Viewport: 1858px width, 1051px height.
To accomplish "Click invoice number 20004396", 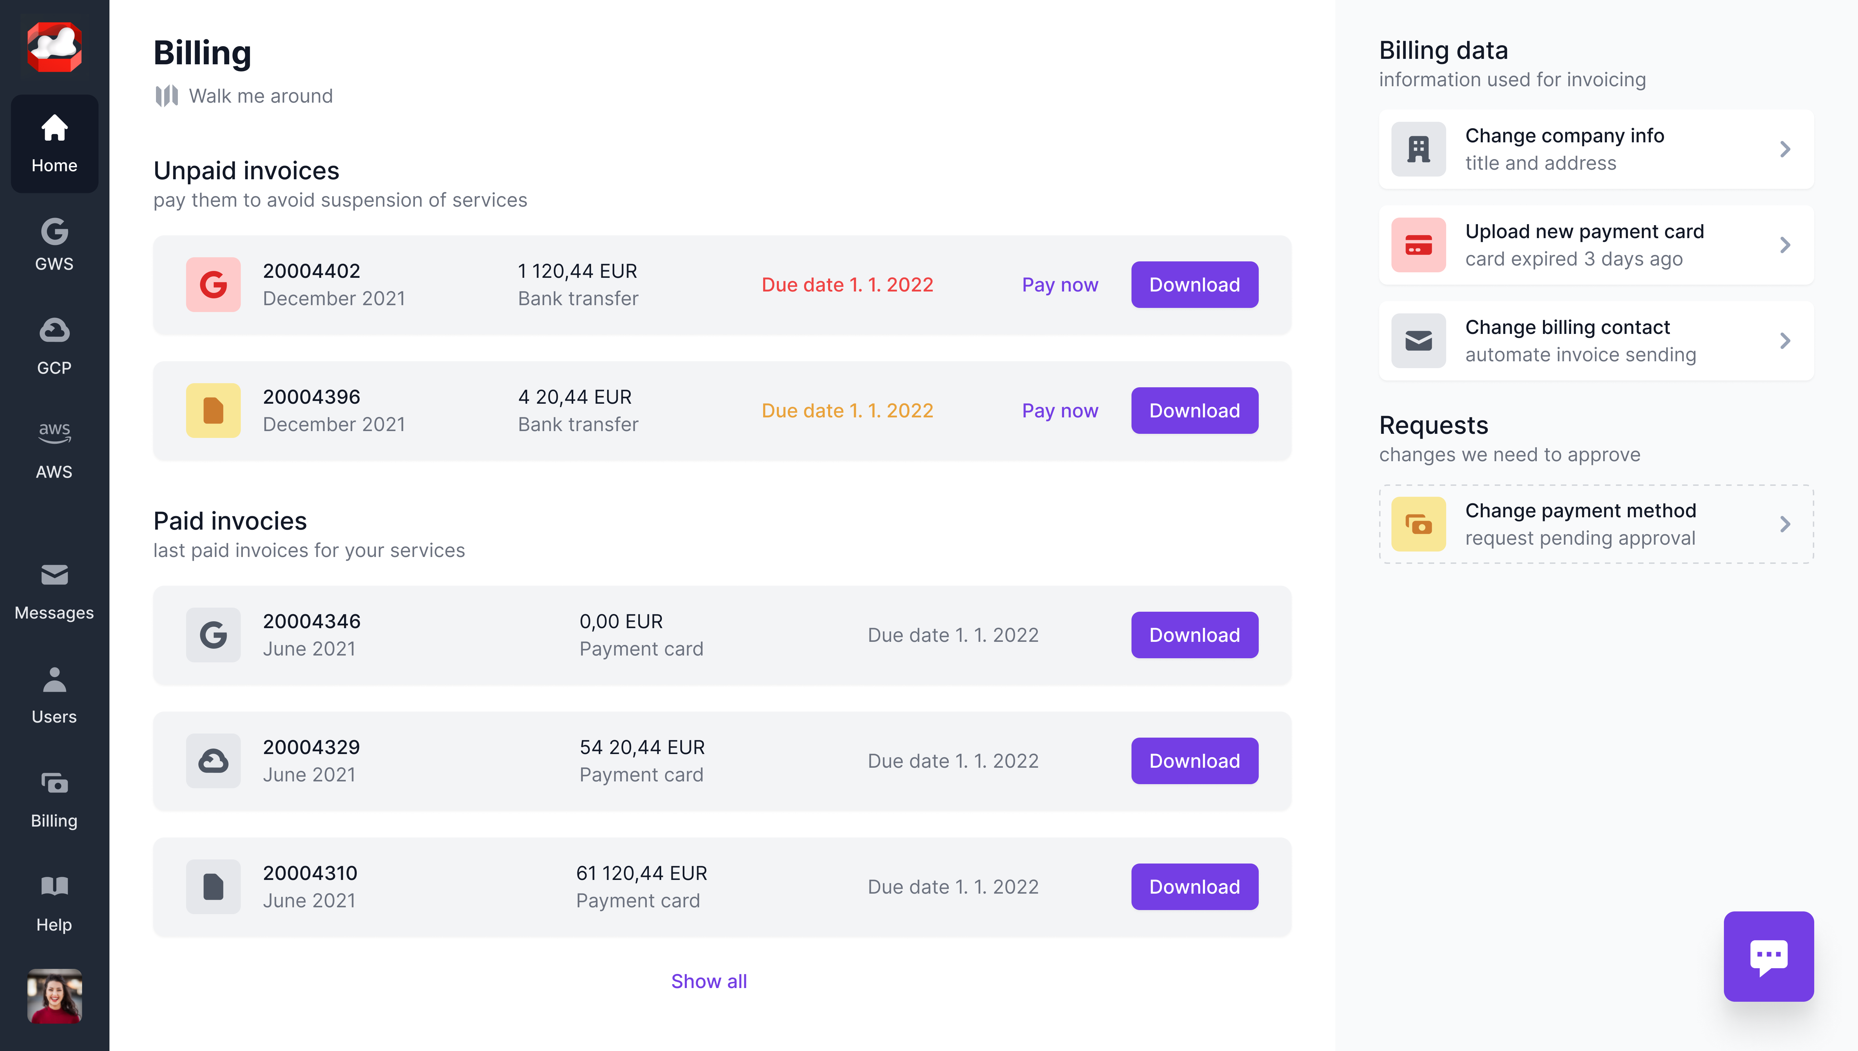I will [311, 396].
